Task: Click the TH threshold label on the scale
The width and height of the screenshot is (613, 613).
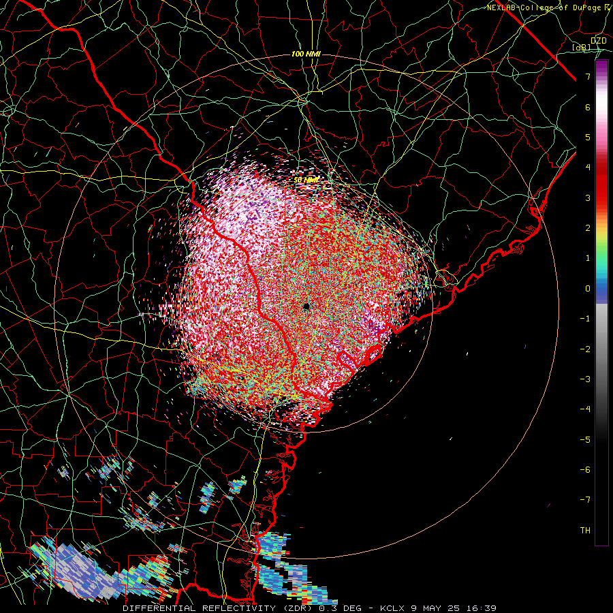Action: pos(585,531)
